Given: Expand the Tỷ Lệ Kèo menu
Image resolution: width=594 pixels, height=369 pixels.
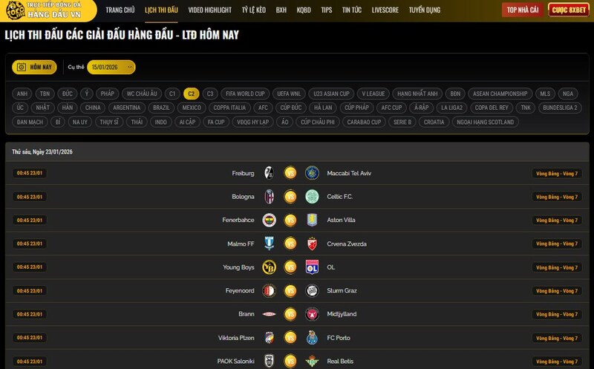Looking at the screenshot, I should click(x=253, y=10).
